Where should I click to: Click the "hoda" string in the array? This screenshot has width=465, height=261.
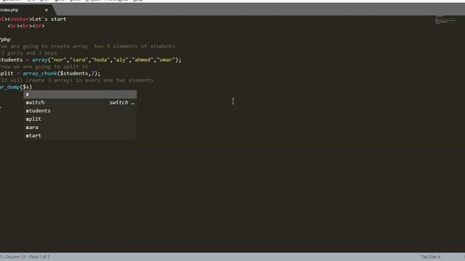pos(100,59)
